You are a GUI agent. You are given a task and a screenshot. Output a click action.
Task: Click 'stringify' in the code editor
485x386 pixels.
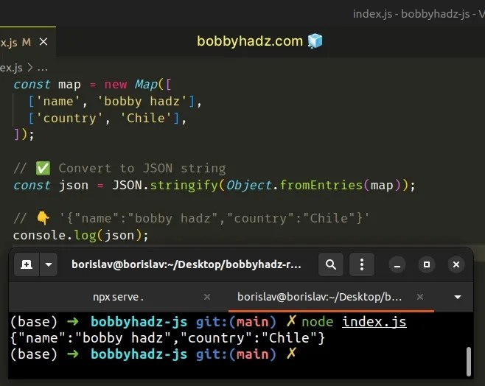(184, 186)
